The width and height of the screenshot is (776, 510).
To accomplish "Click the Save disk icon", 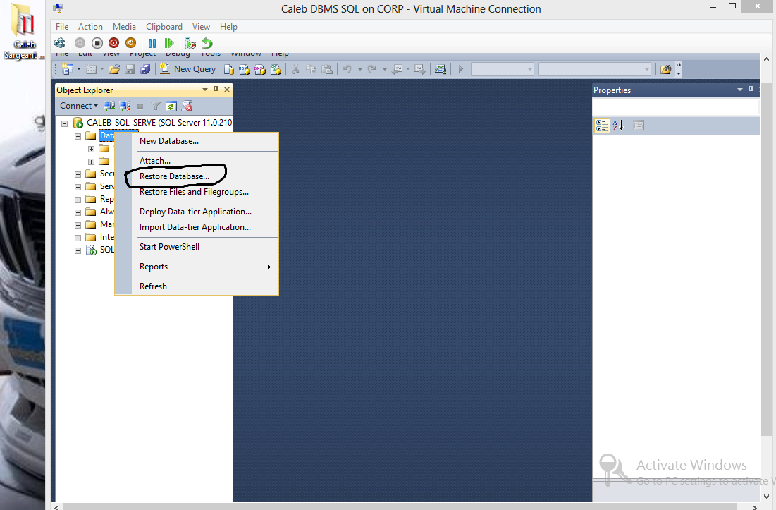I will (x=130, y=69).
